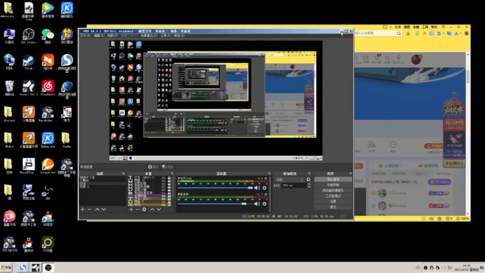Toggle visibility eye of the red source row
Image resolution: width=485 pixels, height=273 pixels.
point(163,202)
